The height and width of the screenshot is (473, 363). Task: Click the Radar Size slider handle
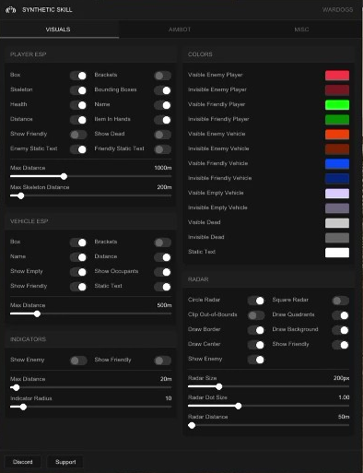coord(218,386)
